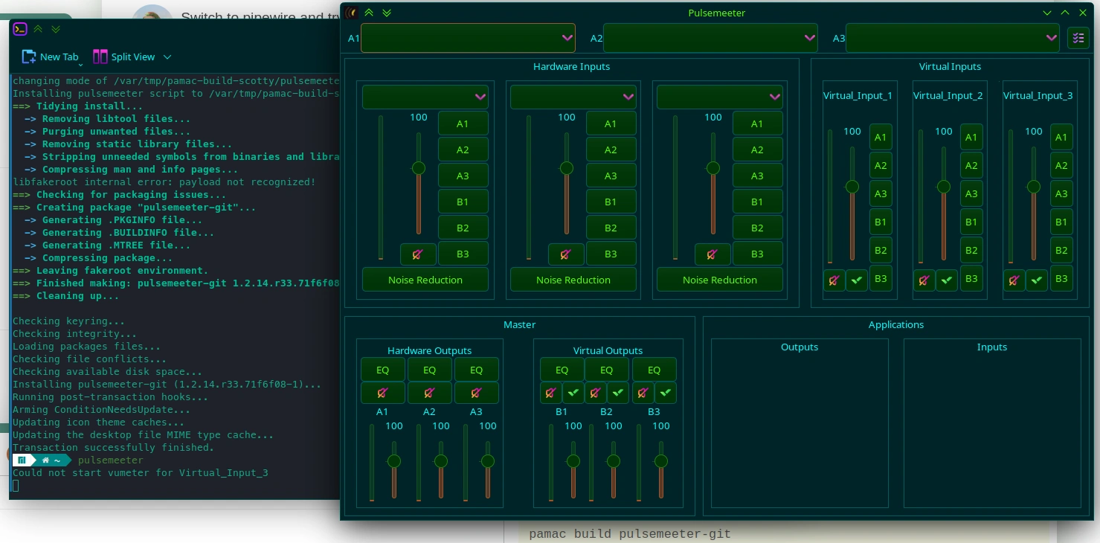
Task: Mute hardware output A1
Action: point(383,393)
